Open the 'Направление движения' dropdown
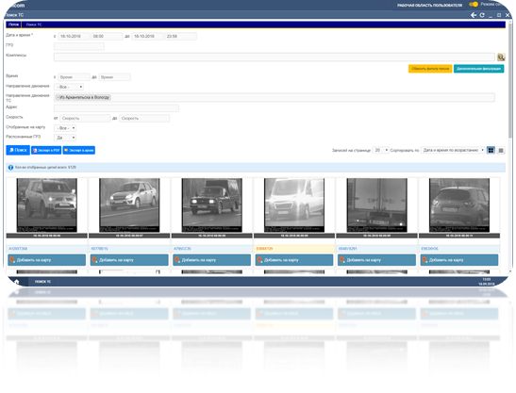Viewport: 516px width, 393px height. 69,87
